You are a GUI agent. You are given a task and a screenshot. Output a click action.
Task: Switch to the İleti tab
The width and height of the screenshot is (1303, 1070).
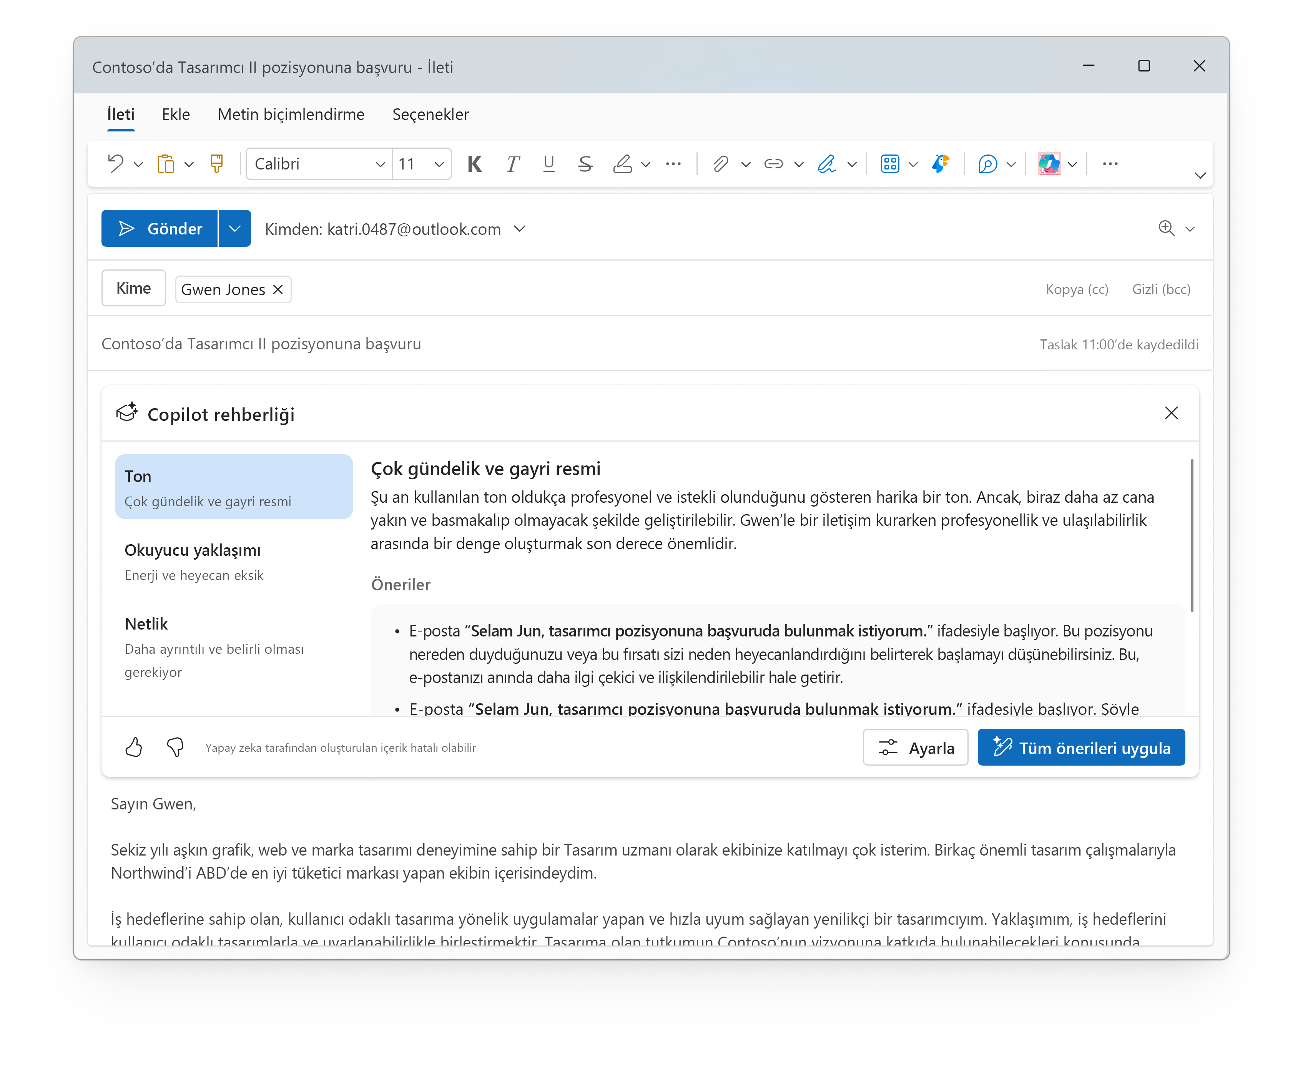[x=121, y=115]
